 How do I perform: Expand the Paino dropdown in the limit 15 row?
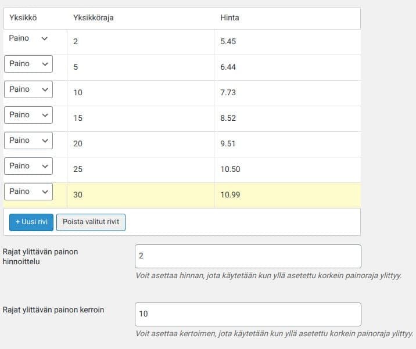coord(28,115)
